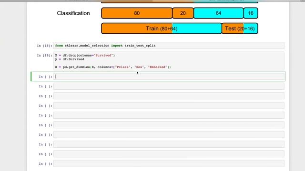
Task: Click the Test (20+16) bar
Action: tap(240, 28)
